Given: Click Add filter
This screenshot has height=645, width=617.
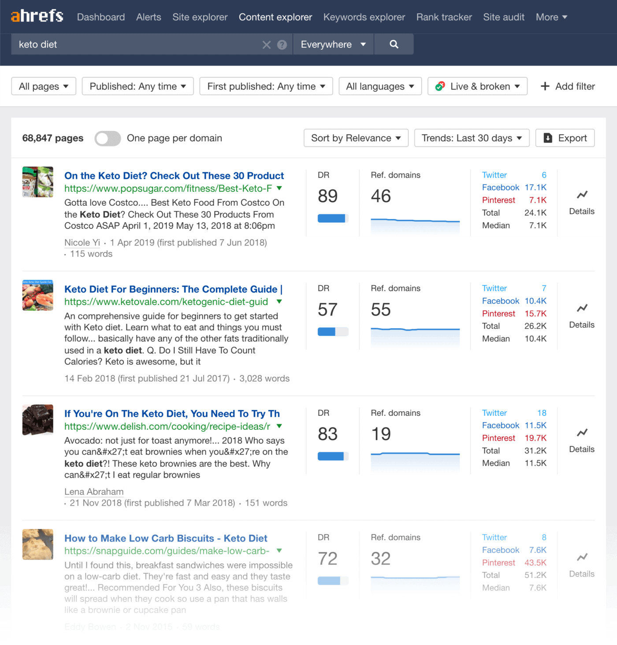Looking at the screenshot, I should pyautogui.click(x=568, y=86).
